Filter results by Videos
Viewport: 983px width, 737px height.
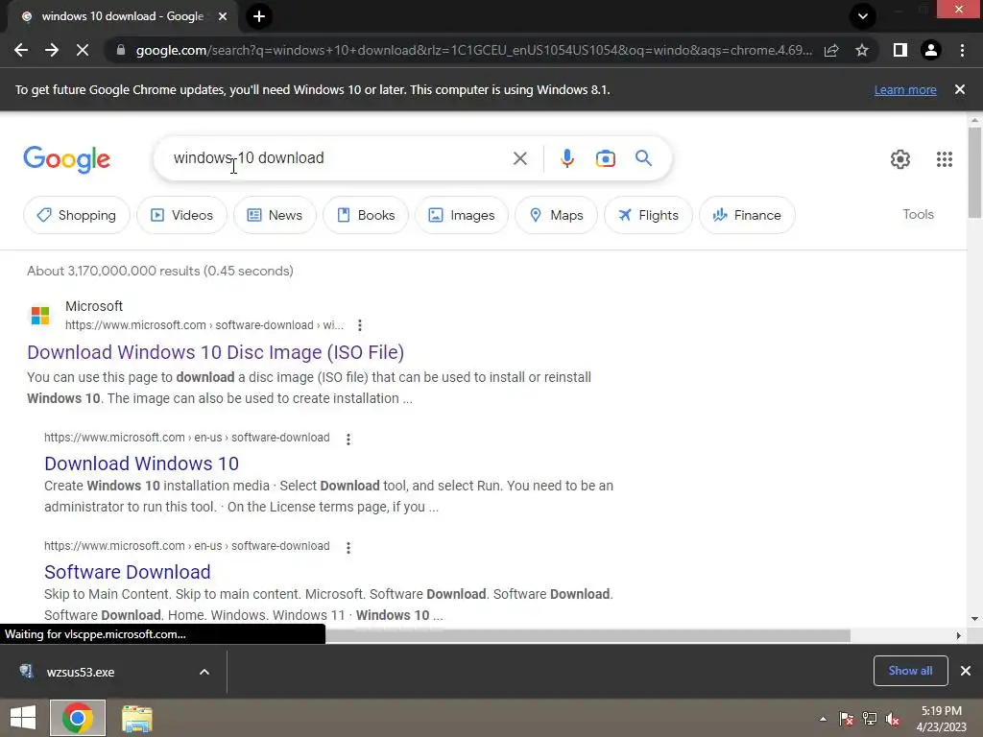pos(181,215)
